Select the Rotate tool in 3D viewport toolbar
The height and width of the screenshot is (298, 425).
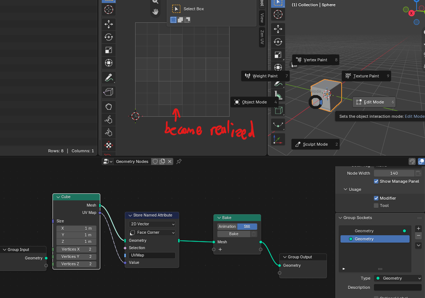click(278, 42)
